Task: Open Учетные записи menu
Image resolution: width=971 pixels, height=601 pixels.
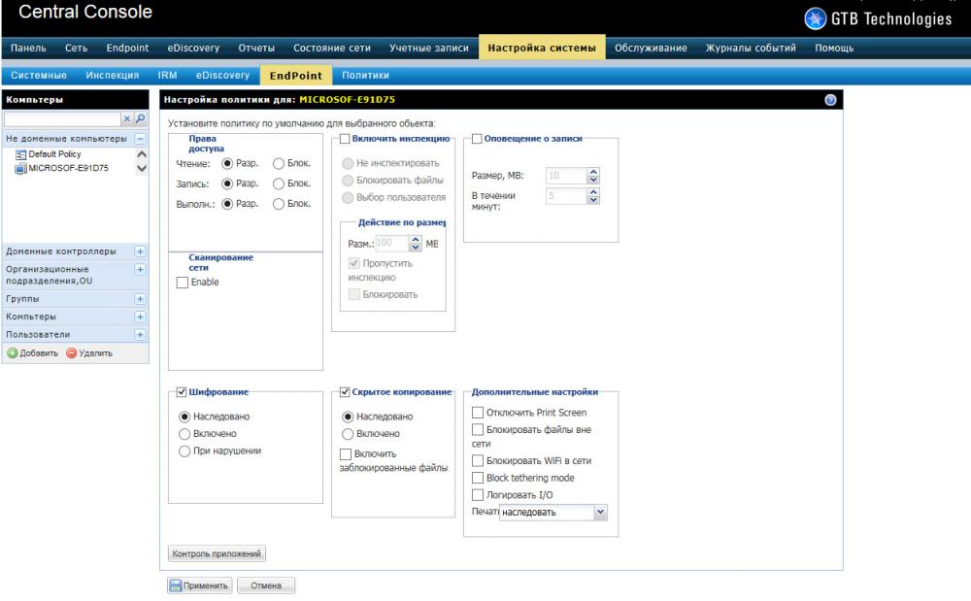Action: [429, 49]
